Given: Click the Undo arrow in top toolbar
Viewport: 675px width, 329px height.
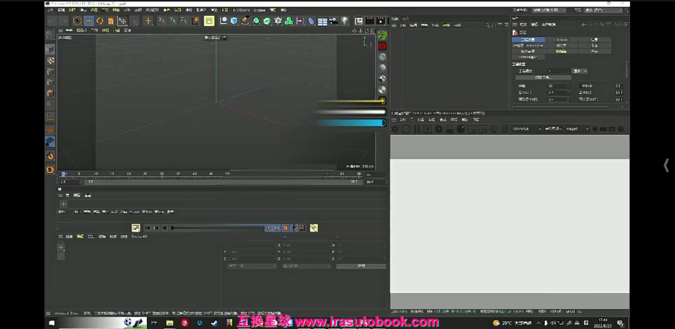Looking at the screenshot, I should point(52,20).
